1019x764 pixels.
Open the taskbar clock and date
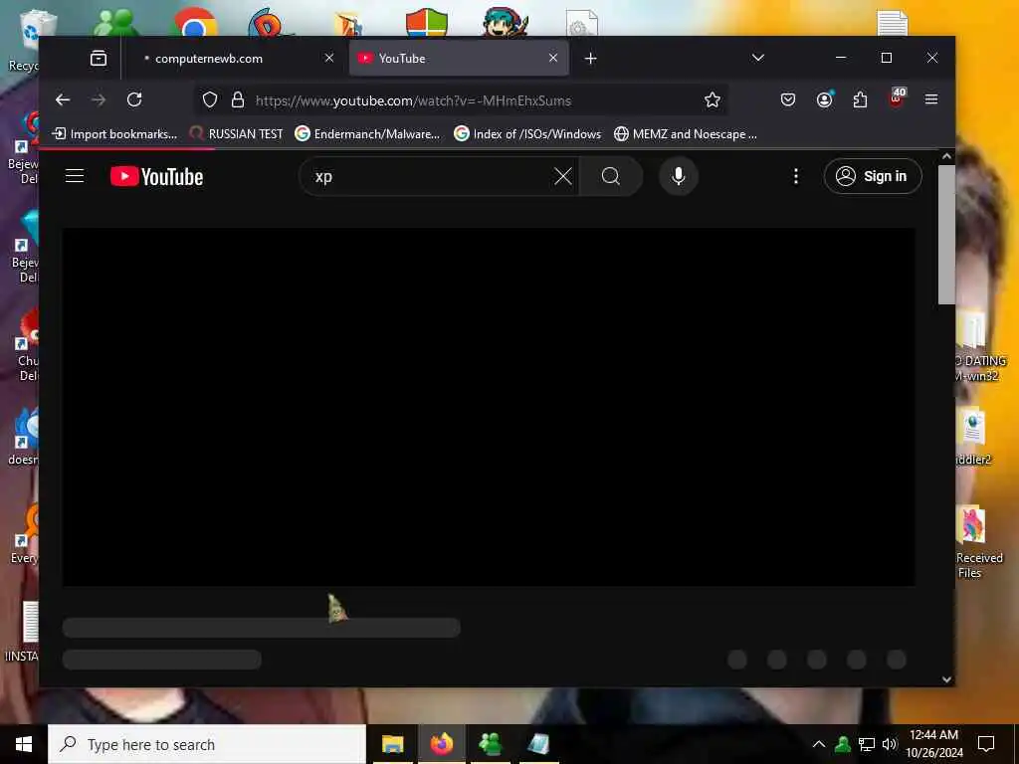(x=933, y=744)
